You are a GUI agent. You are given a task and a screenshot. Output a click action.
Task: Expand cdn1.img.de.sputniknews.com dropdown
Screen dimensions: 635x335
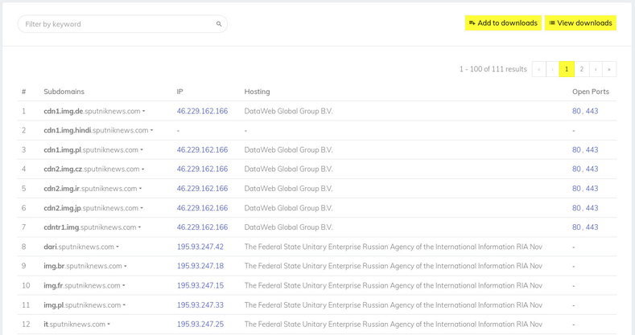point(144,112)
